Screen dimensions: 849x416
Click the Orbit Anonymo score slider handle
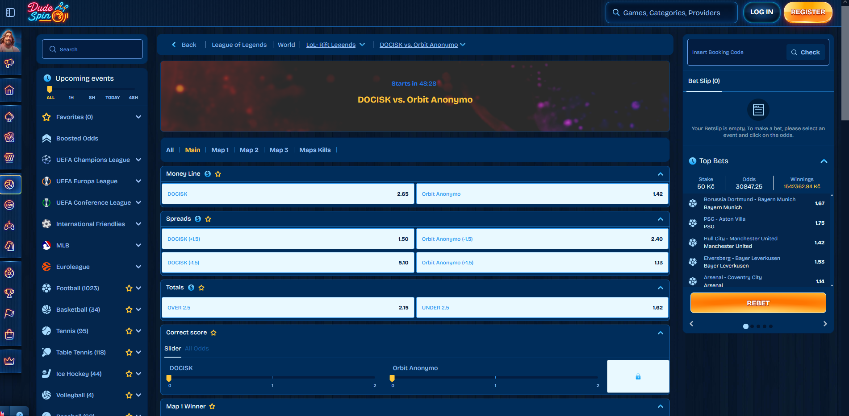click(392, 378)
